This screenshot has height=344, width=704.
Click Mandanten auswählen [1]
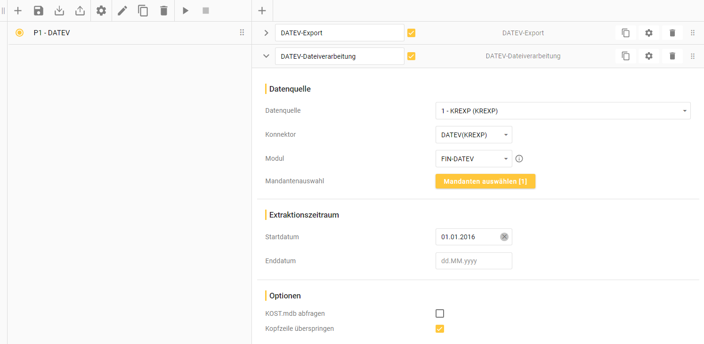tap(486, 181)
